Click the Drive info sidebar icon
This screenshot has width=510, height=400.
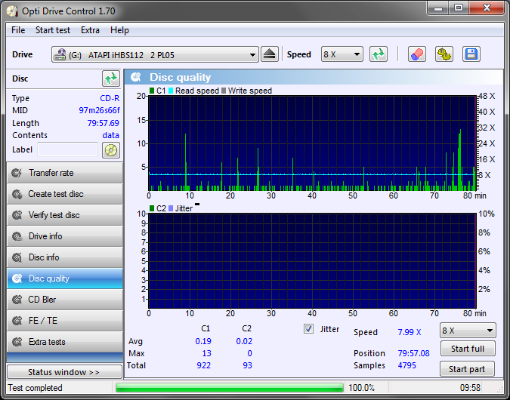coord(17,236)
